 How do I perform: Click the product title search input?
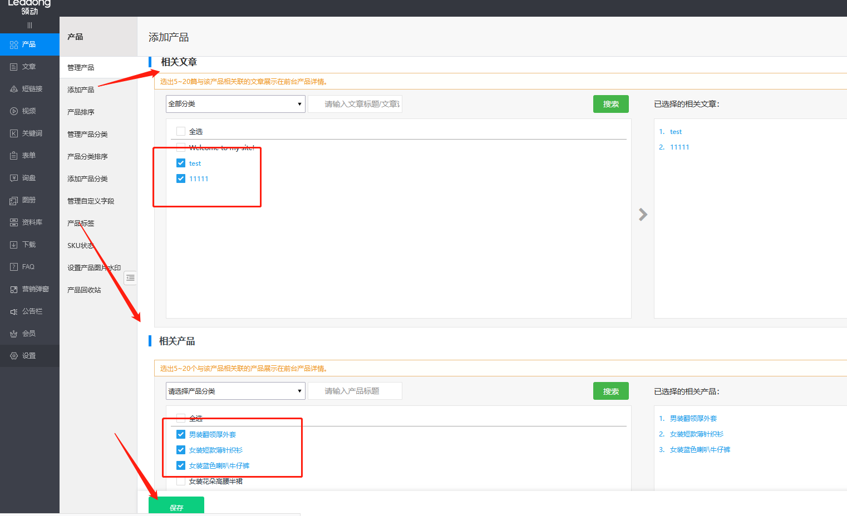(356, 391)
